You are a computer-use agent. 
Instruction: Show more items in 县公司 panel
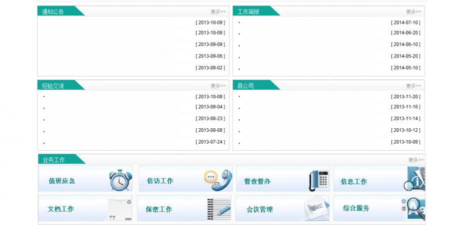(413, 86)
